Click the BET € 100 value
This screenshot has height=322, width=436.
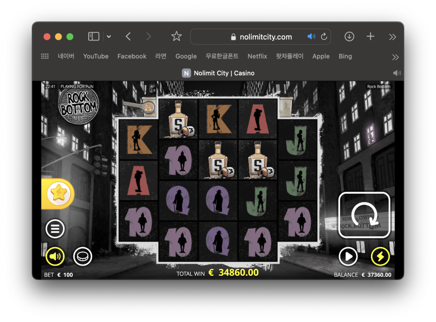tap(58, 275)
